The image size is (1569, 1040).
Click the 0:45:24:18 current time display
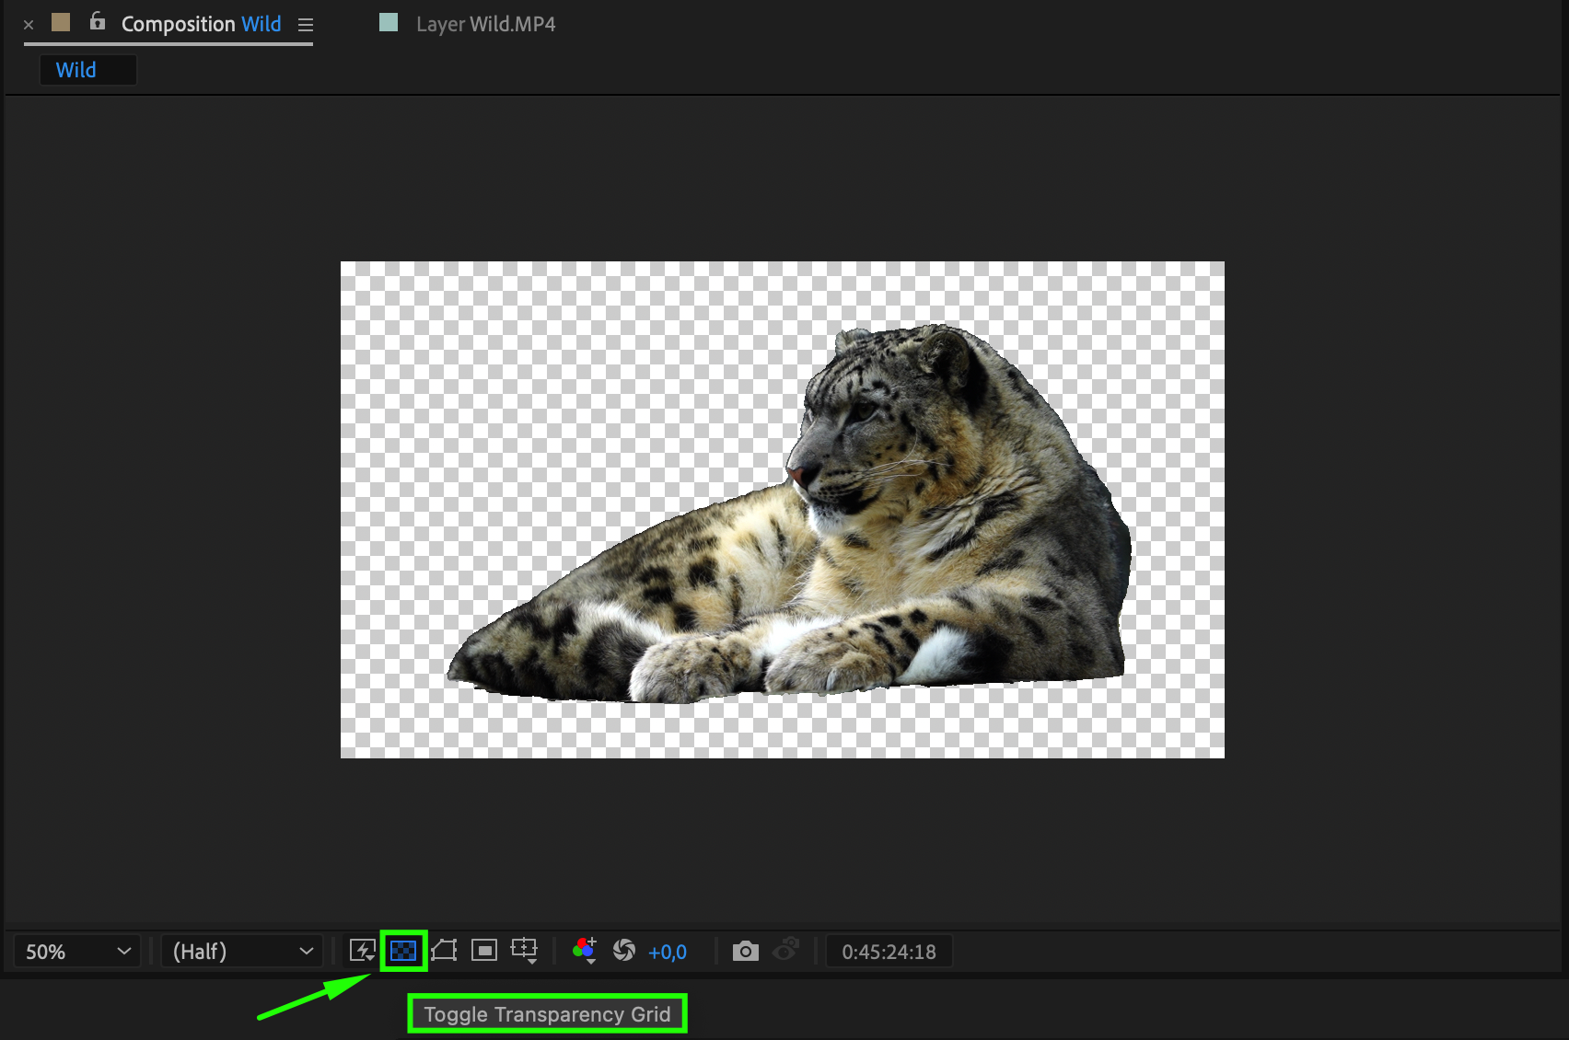[889, 952]
